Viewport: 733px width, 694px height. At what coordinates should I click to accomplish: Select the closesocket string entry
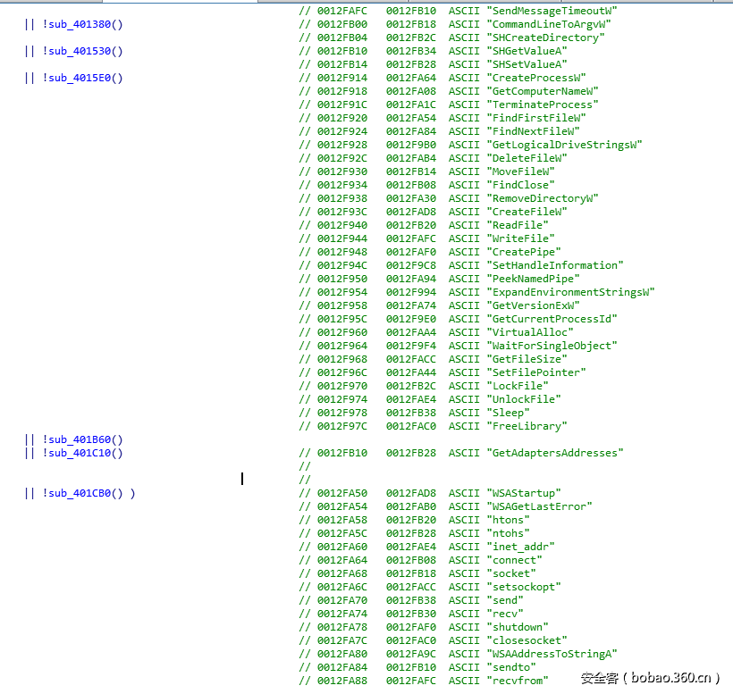click(527, 640)
